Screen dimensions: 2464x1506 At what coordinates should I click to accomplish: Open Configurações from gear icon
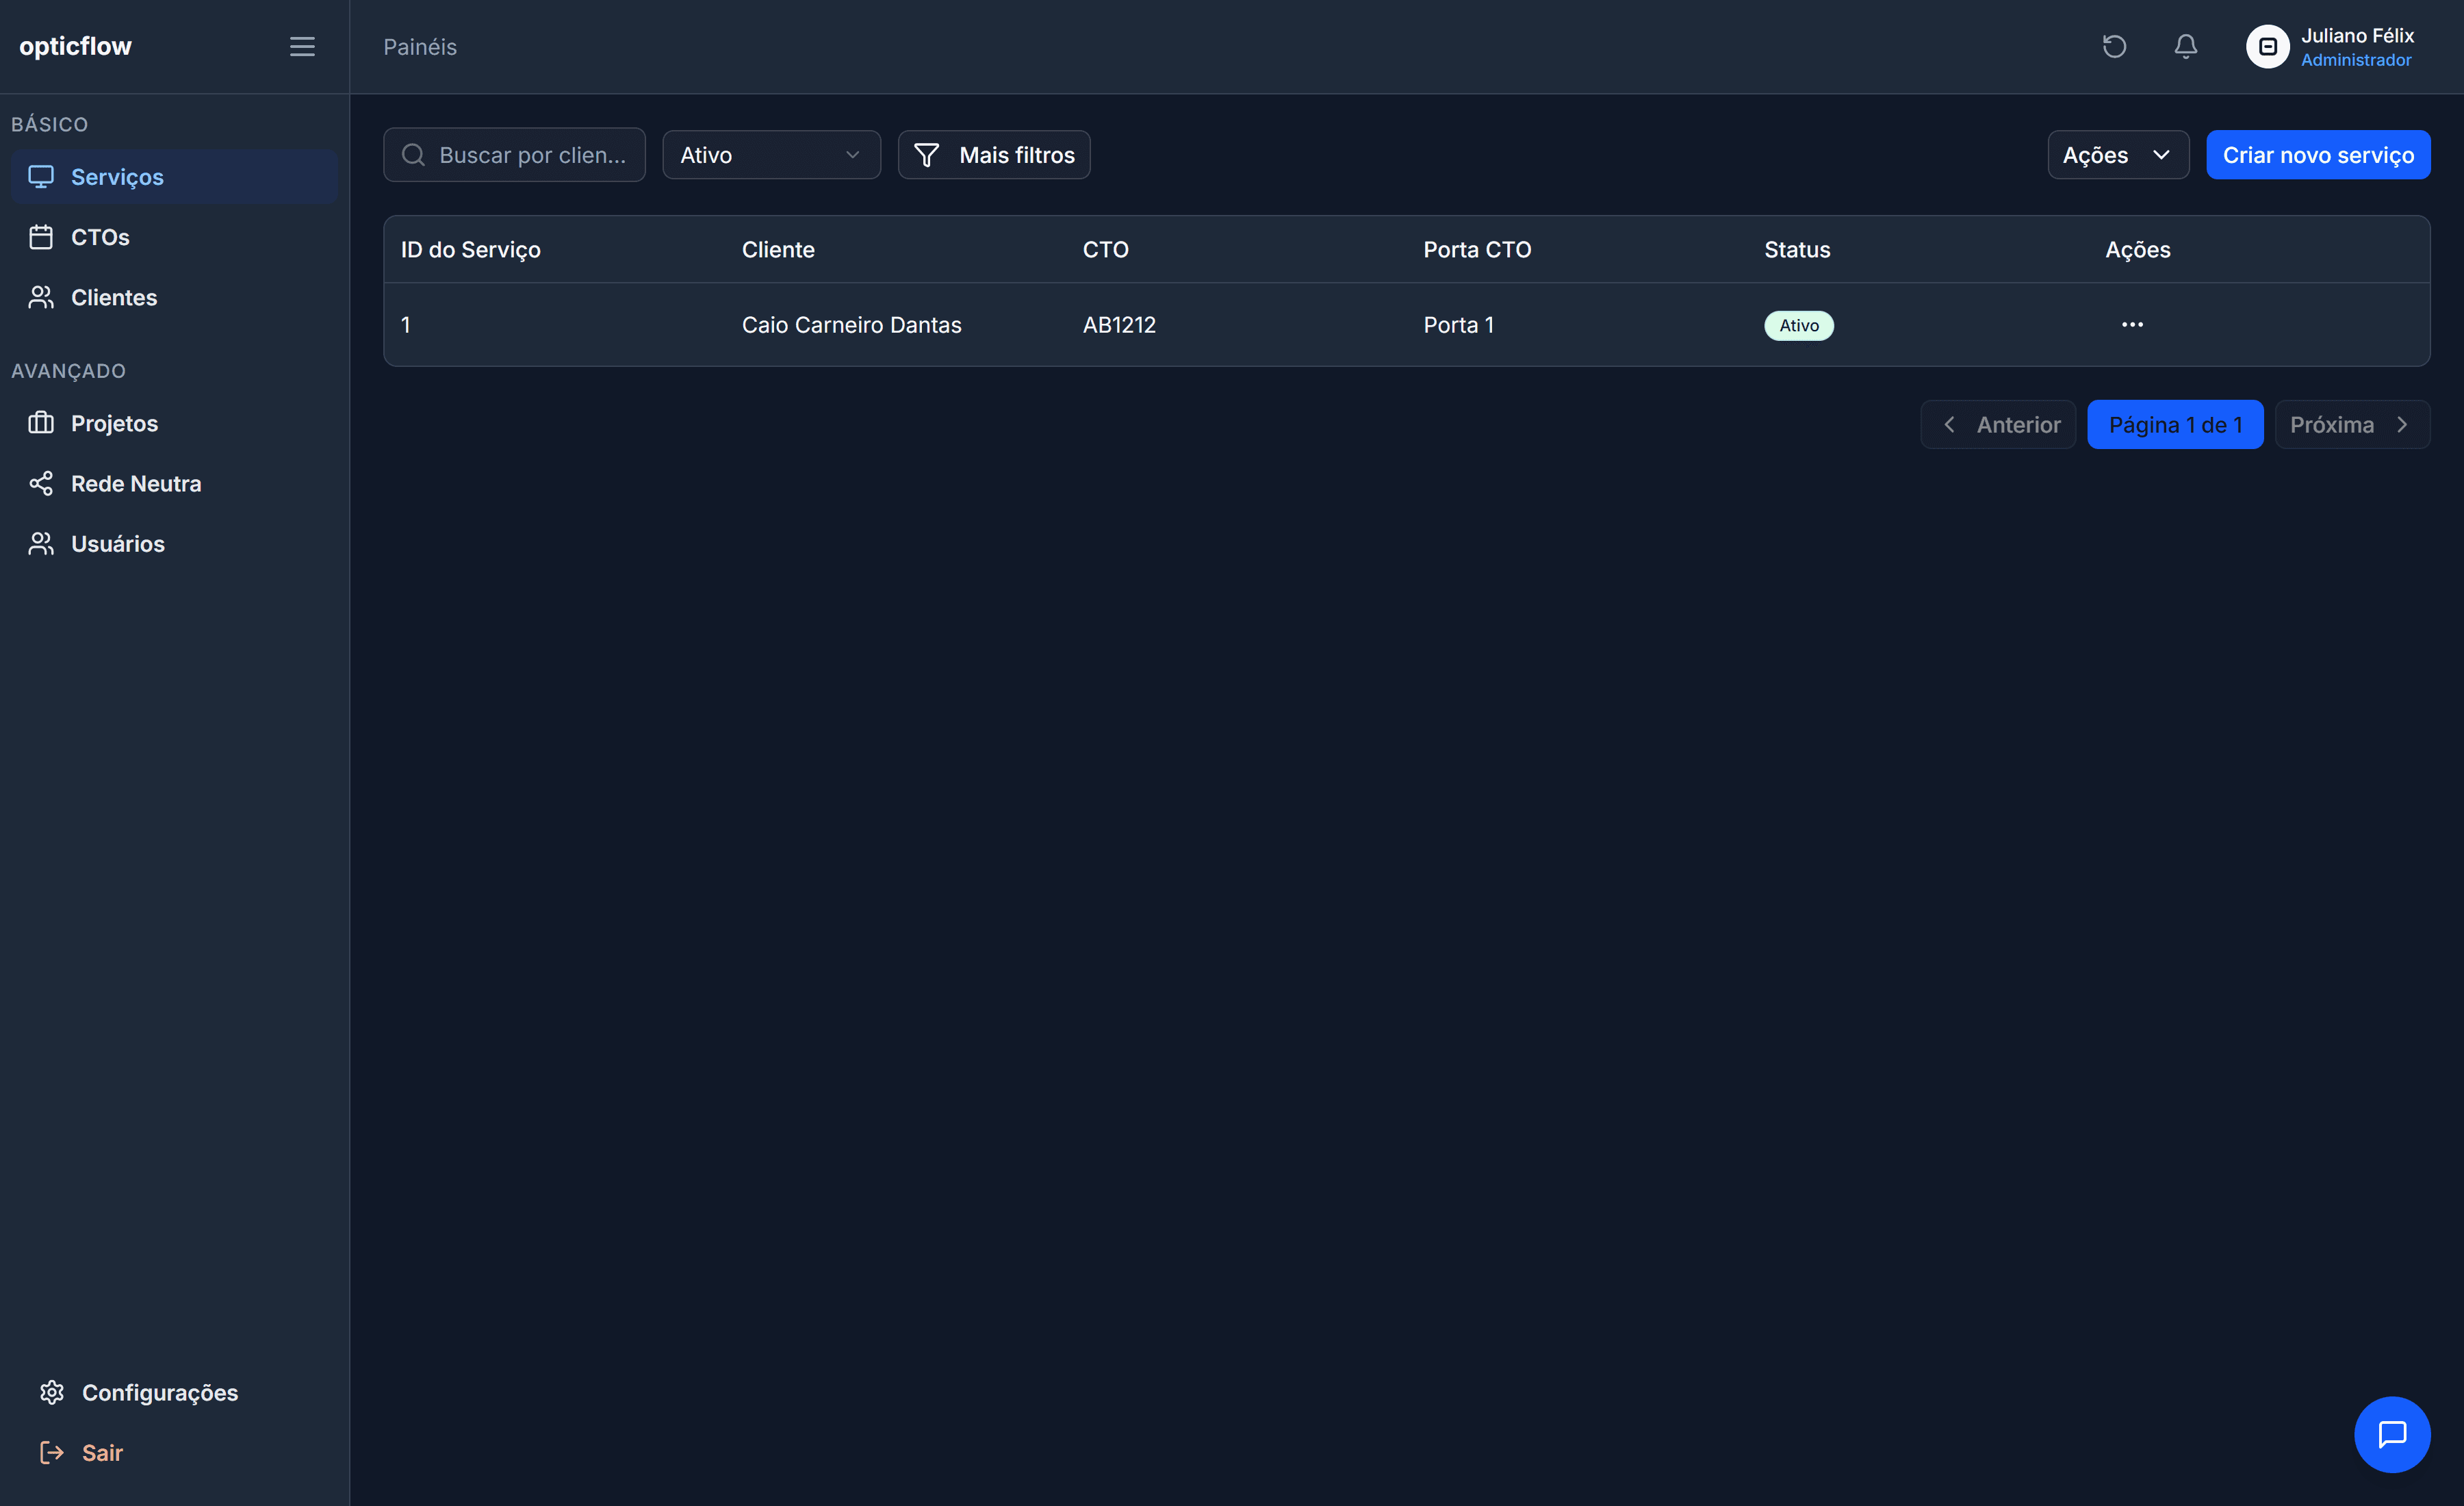tap(52, 1392)
